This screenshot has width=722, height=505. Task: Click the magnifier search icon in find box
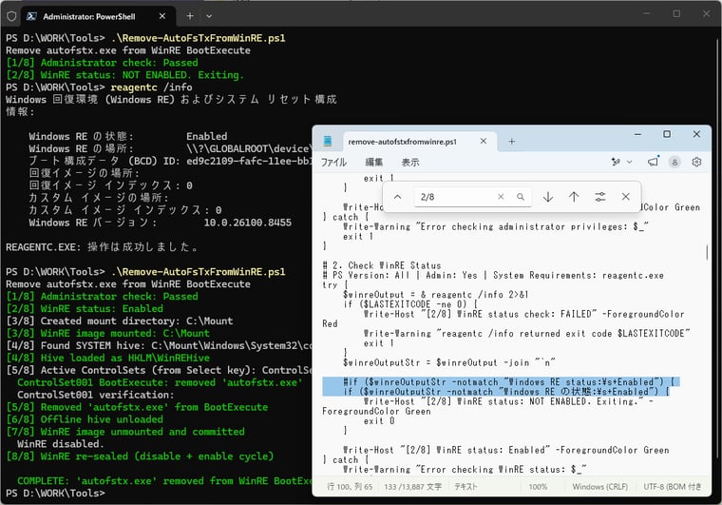click(521, 197)
